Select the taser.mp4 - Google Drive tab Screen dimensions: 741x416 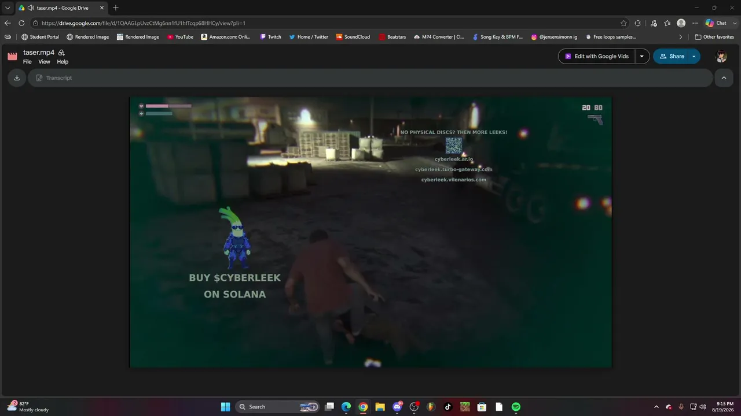61,8
